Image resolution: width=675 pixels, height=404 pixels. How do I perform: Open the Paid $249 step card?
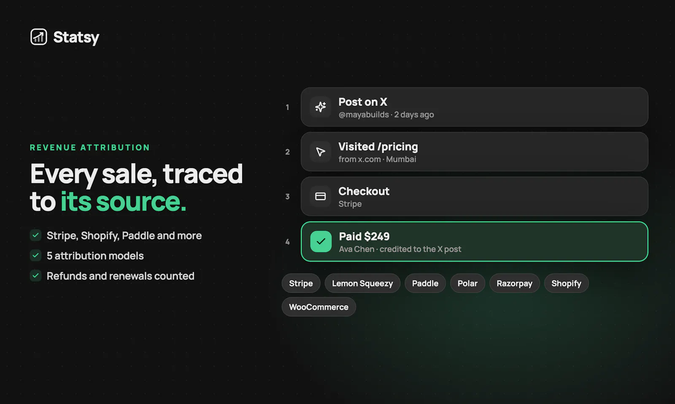point(475,241)
